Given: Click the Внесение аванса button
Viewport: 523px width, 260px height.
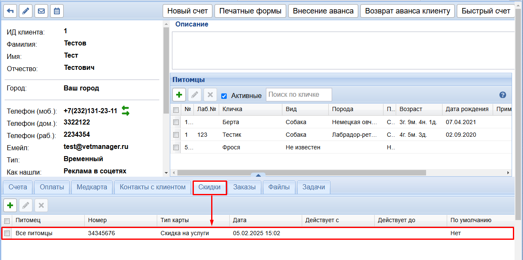Looking at the screenshot, I should click(x=323, y=11).
